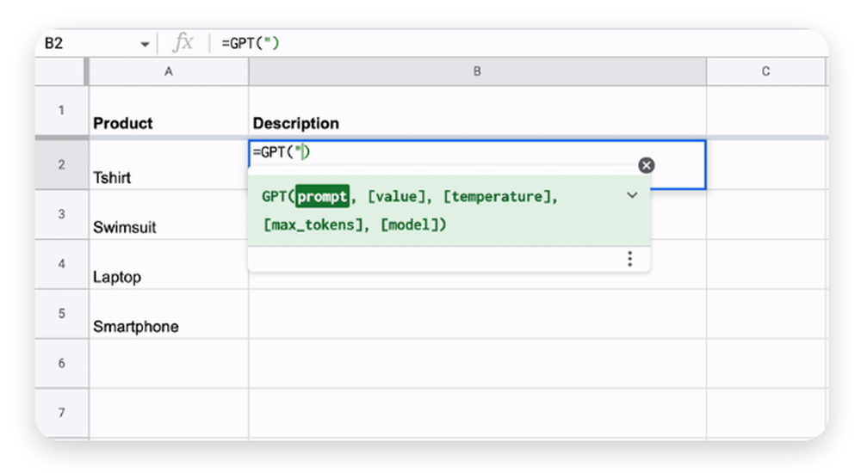Select row 4 header
Image resolution: width=861 pixels, height=473 pixels.
pos(61,264)
